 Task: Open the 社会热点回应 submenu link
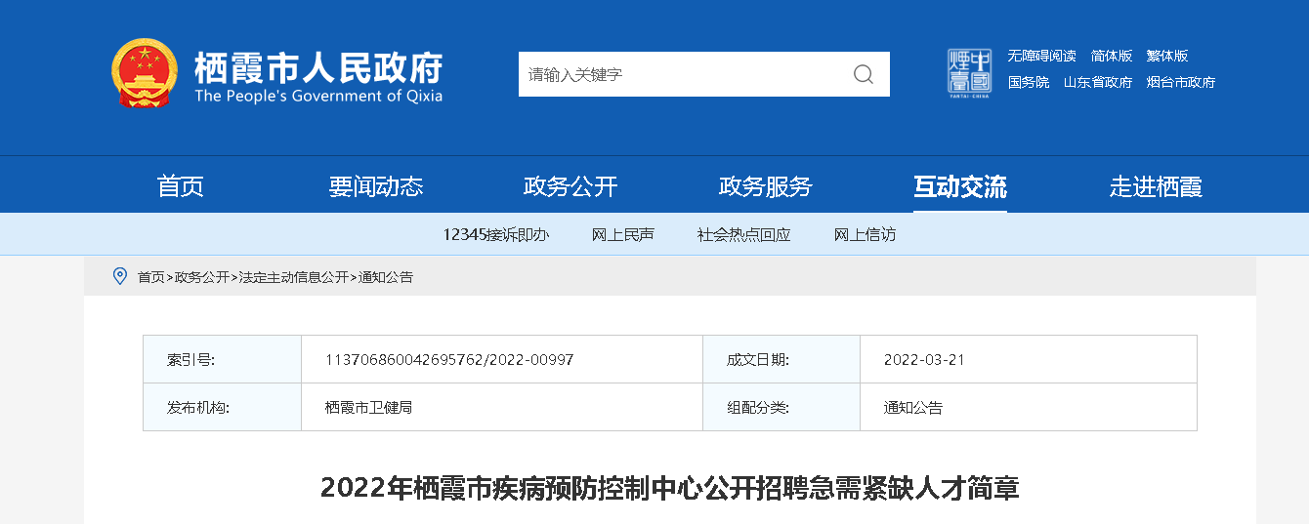tap(743, 234)
